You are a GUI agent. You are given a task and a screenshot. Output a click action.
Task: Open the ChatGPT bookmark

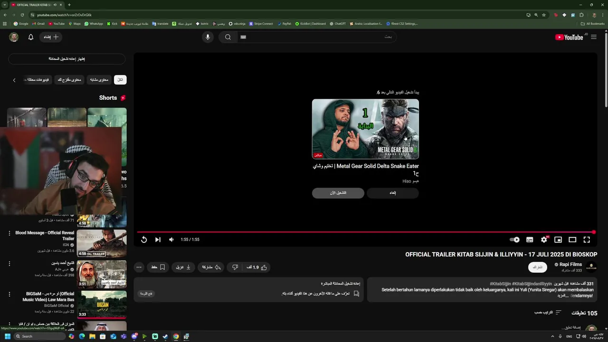click(338, 23)
